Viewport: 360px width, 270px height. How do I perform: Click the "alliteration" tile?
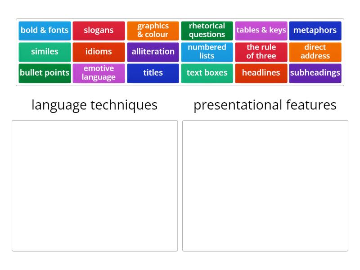[x=153, y=52]
